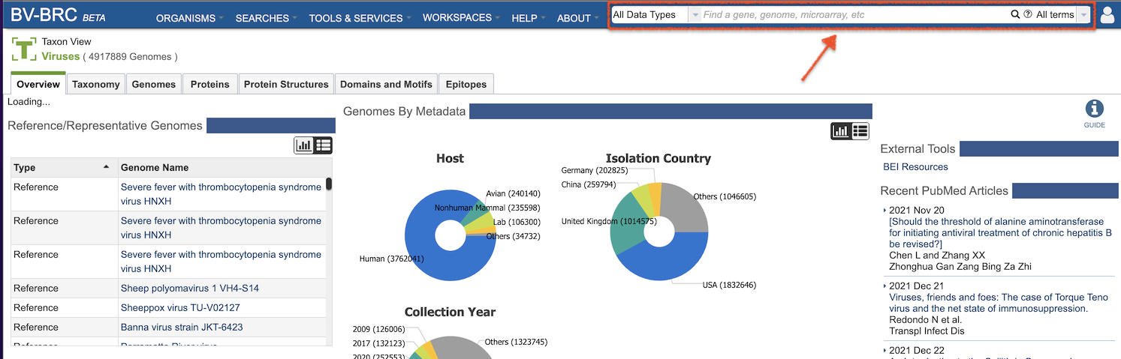Click the '2009 (126006)' collection year label
The width and height of the screenshot is (1121, 359).
tap(378, 329)
